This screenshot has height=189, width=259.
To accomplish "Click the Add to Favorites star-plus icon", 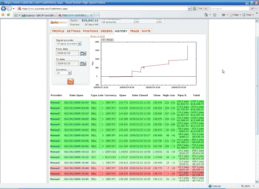I will pos(8,15).
